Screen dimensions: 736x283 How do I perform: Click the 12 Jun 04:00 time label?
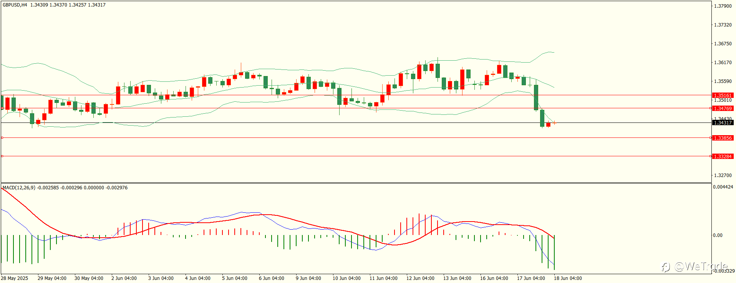coord(420,278)
